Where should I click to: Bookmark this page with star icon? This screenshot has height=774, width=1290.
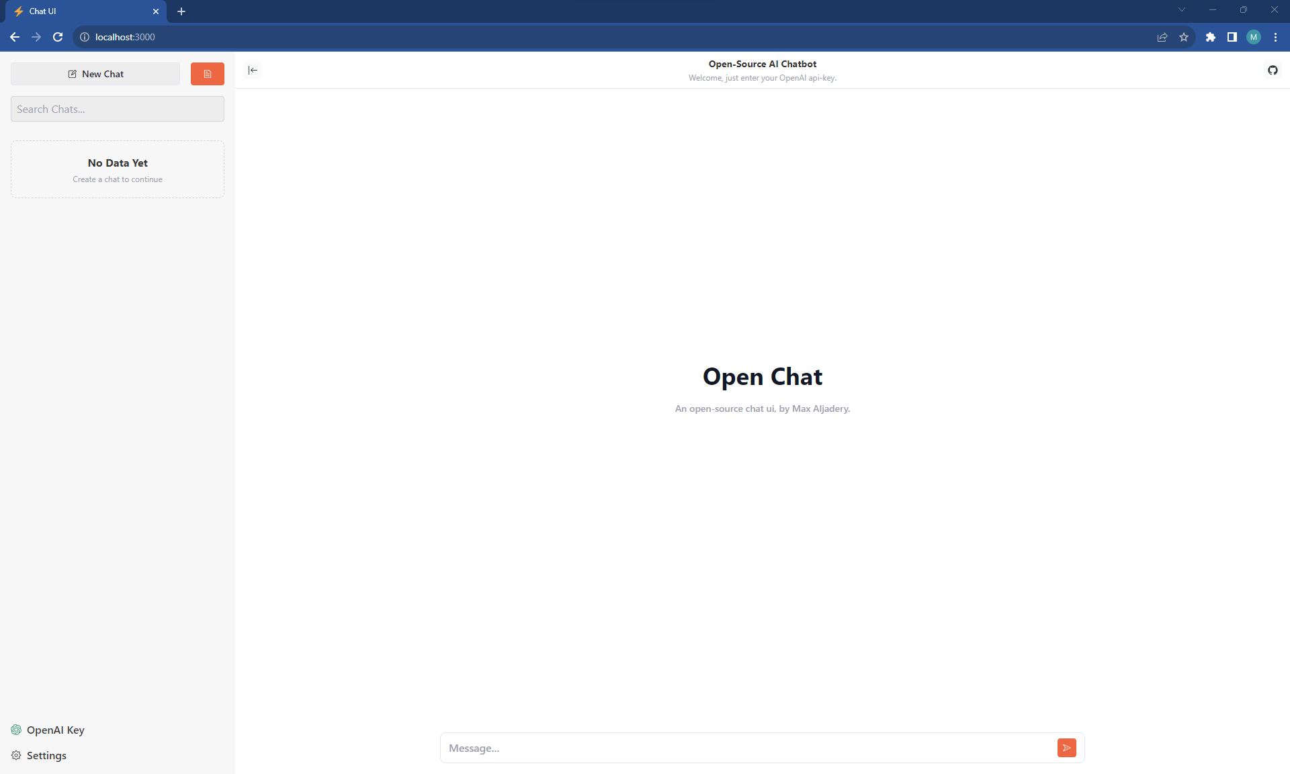coord(1184,37)
